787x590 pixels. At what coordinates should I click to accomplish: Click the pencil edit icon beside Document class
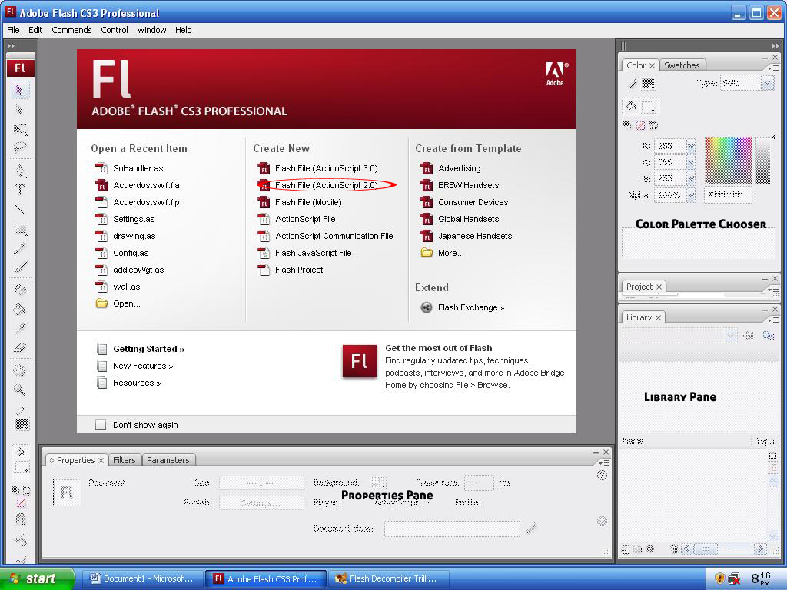tap(531, 528)
